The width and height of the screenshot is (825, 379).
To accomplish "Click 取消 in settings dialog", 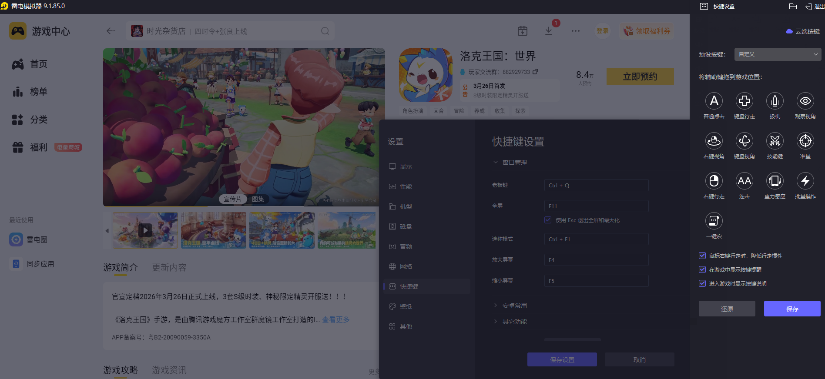I will (x=639, y=359).
